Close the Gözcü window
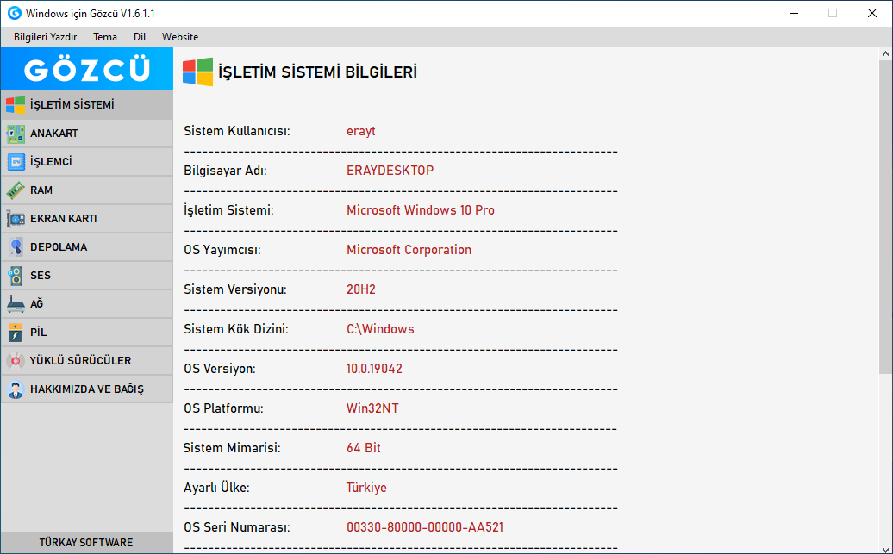Viewport: 893px width, 554px height. tap(872, 13)
